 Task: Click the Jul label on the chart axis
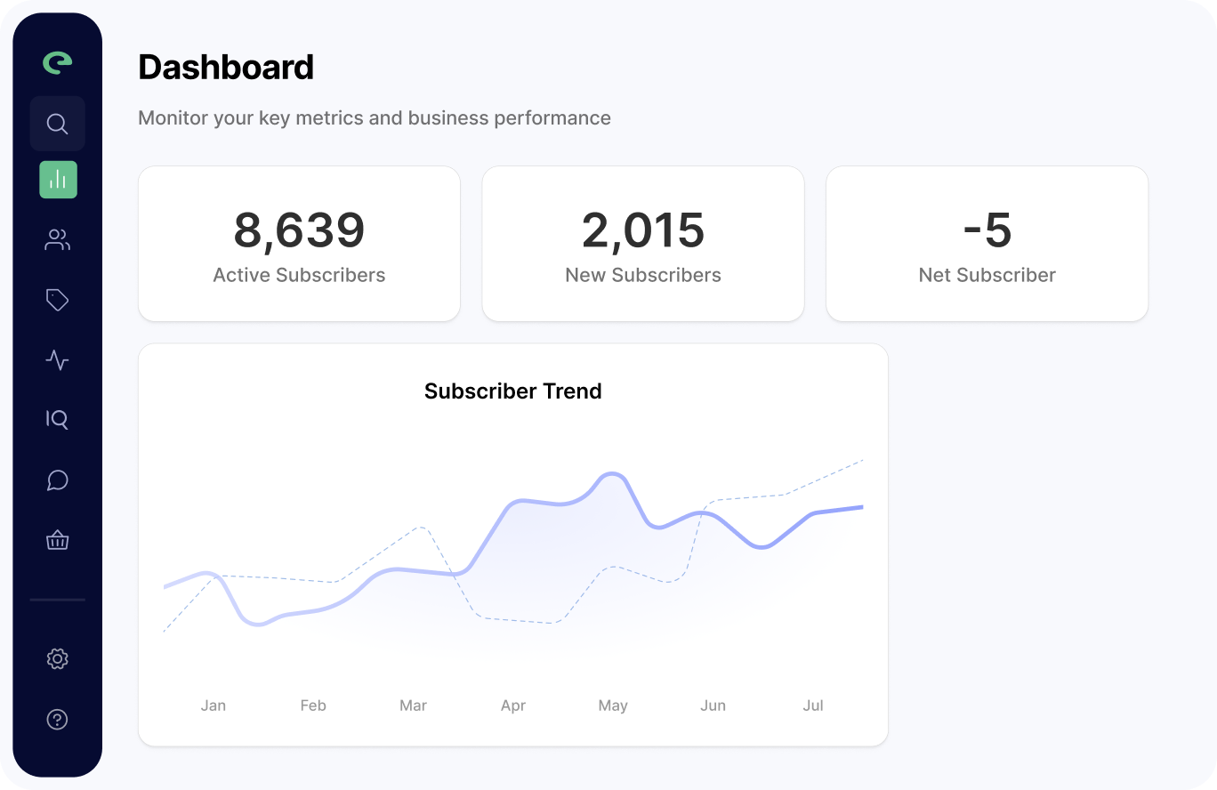[x=813, y=705]
